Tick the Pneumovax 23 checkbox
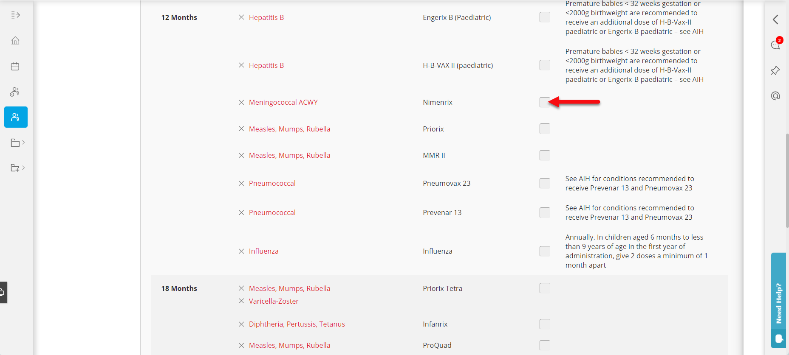Viewport: 789px width, 355px height. click(545, 183)
